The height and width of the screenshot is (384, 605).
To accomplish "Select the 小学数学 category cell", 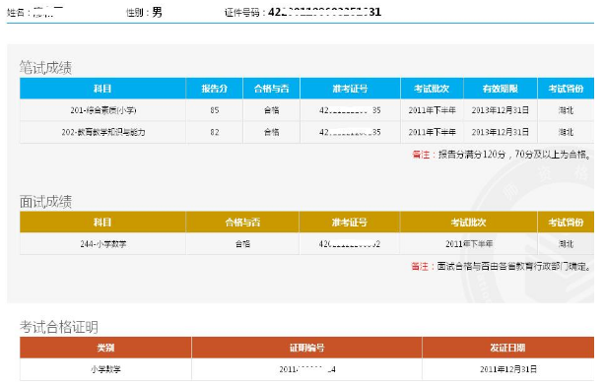I will coord(105,369).
